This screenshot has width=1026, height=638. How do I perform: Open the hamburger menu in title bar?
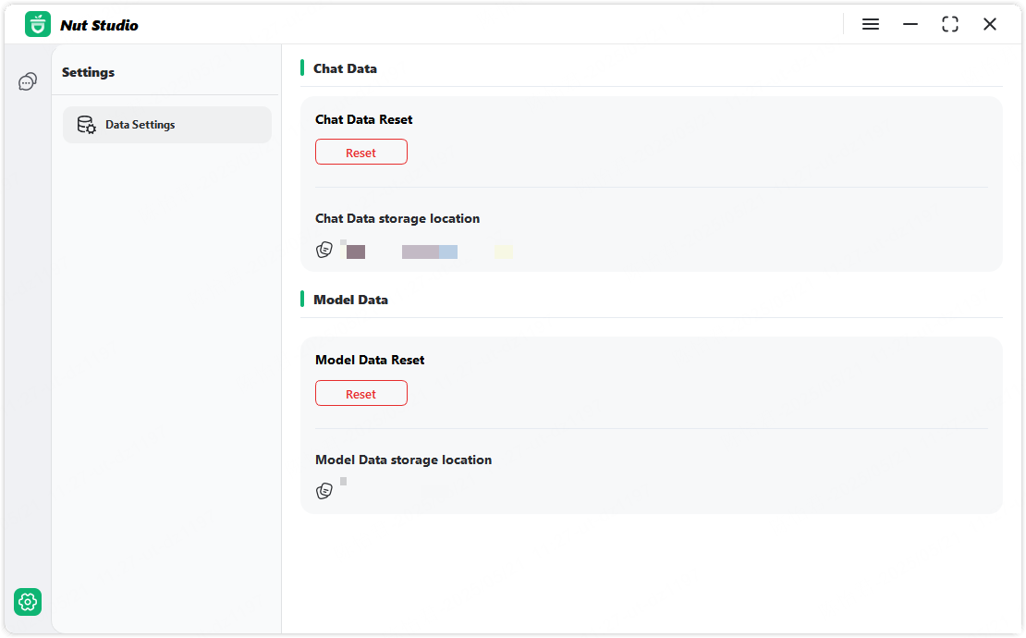[871, 24]
